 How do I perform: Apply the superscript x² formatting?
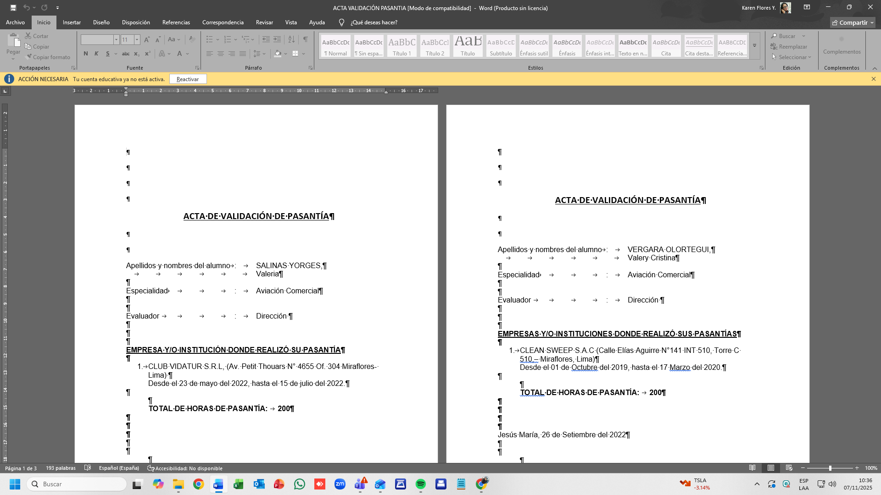click(x=147, y=54)
